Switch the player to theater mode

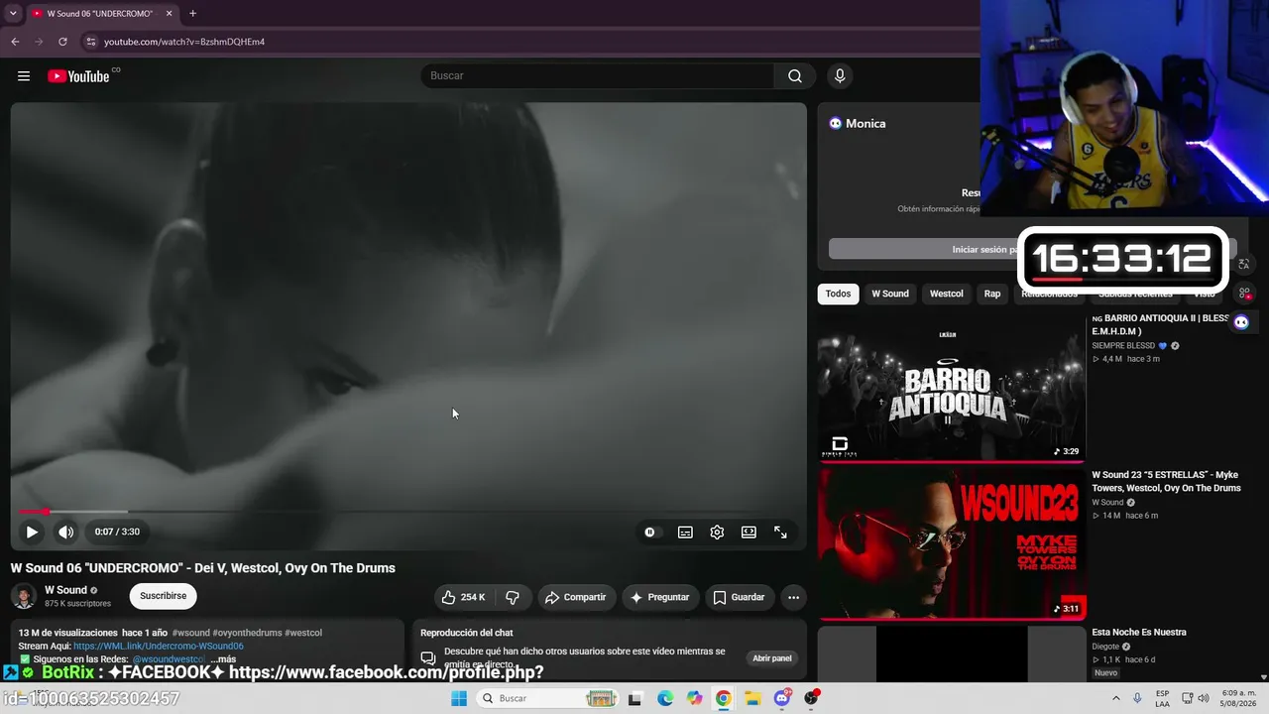(x=749, y=533)
